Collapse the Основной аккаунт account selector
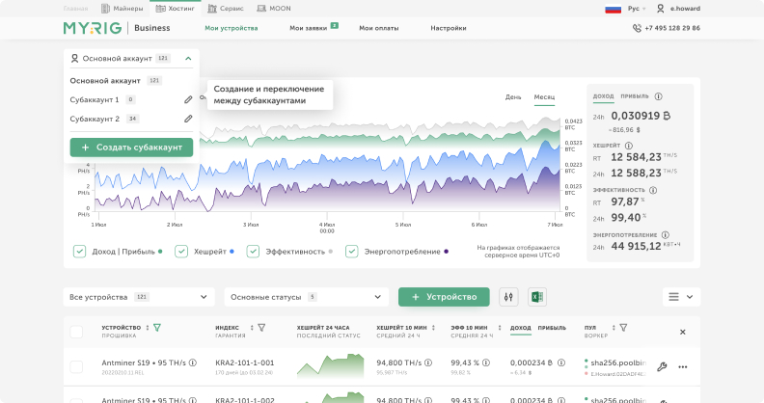764x403 pixels. click(188, 59)
